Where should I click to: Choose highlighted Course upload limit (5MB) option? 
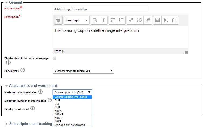click(x=72, y=97)
